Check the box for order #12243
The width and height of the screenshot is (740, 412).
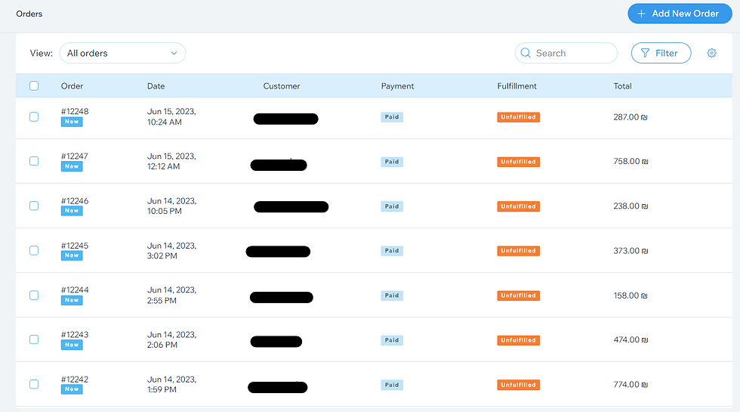coord(34,339)
